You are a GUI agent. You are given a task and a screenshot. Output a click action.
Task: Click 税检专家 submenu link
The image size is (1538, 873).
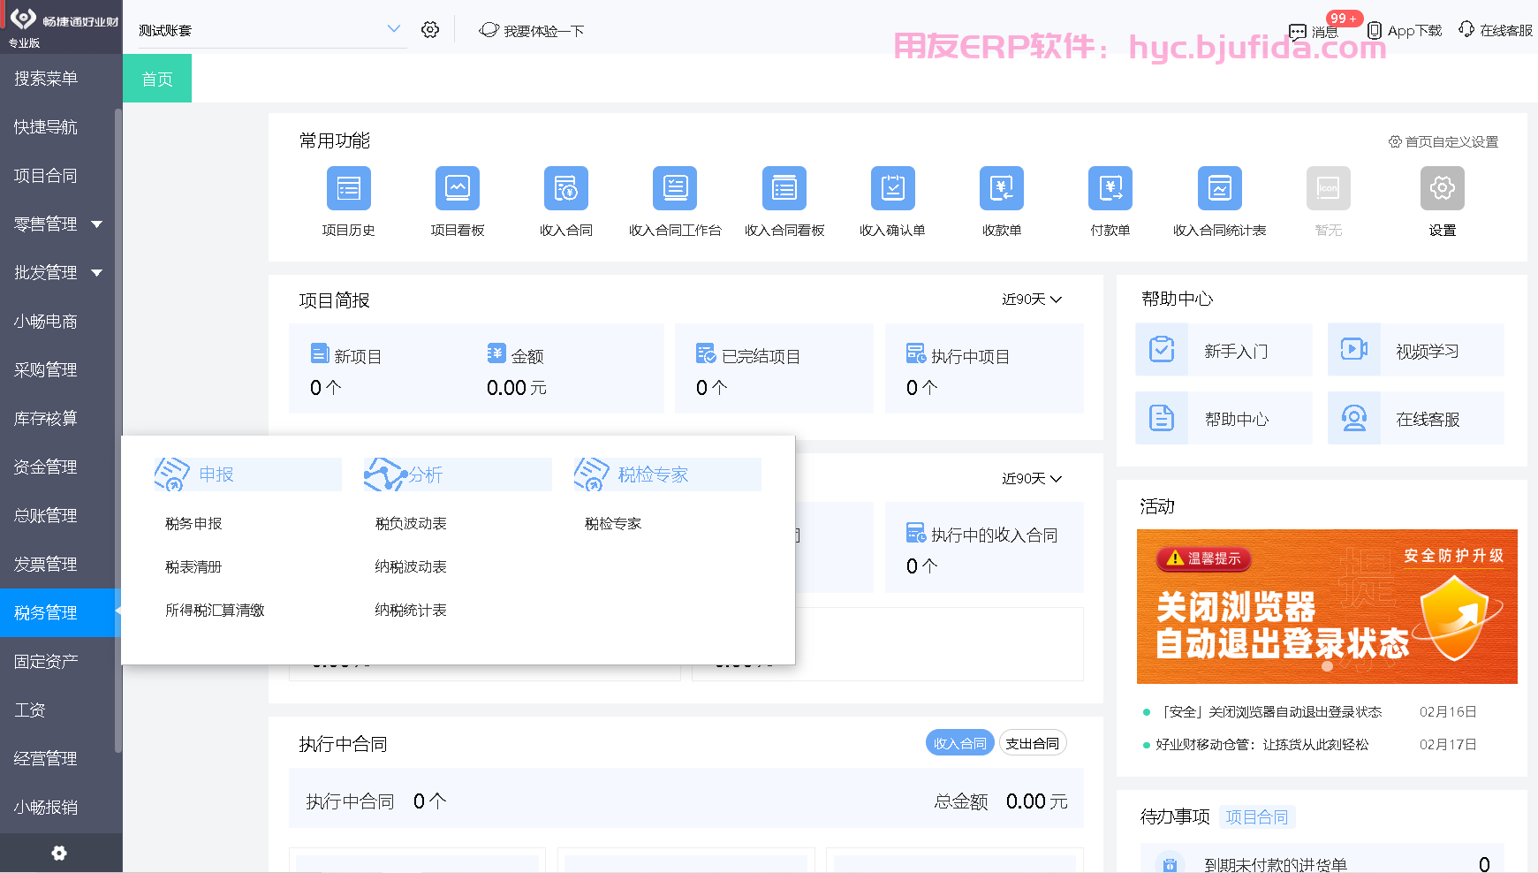[x=613, y=523]
